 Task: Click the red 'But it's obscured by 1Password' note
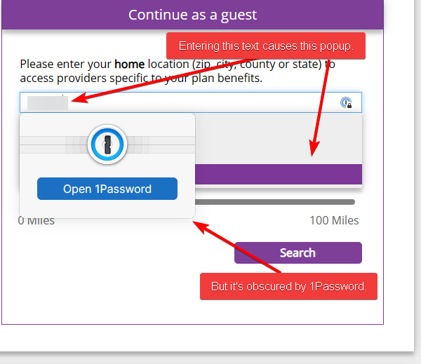point(288,286)
